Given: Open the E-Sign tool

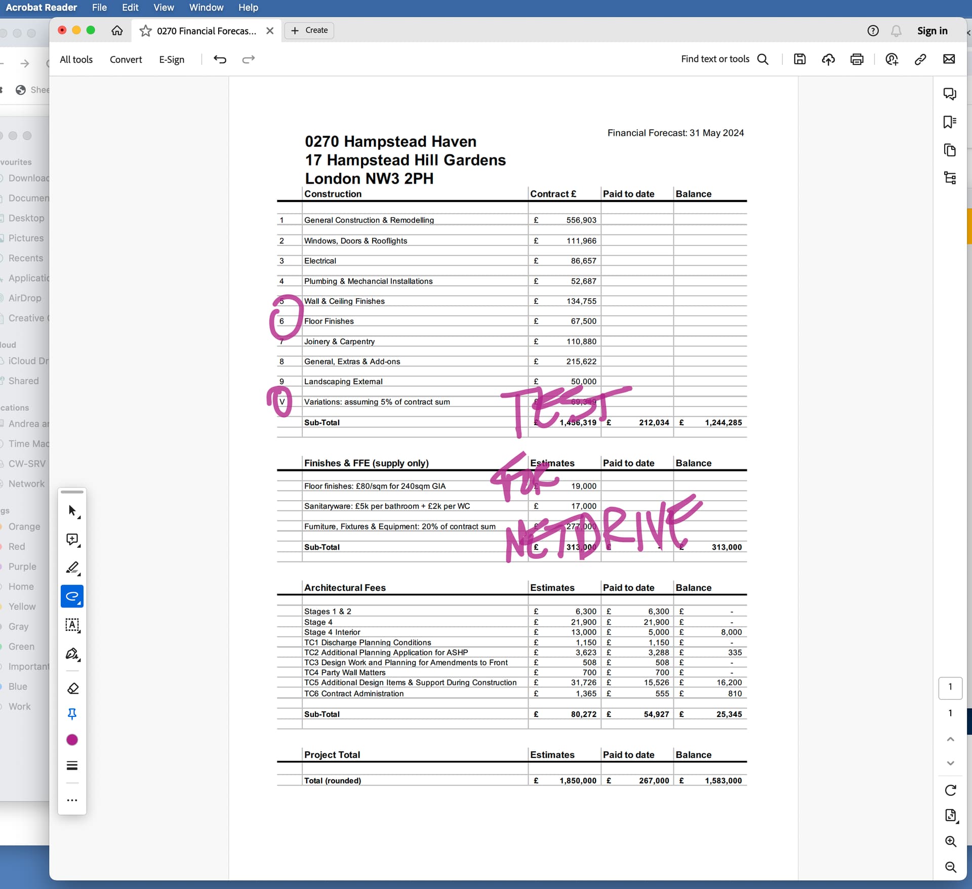Looking at the screenshot, I should tap(172, 59).
